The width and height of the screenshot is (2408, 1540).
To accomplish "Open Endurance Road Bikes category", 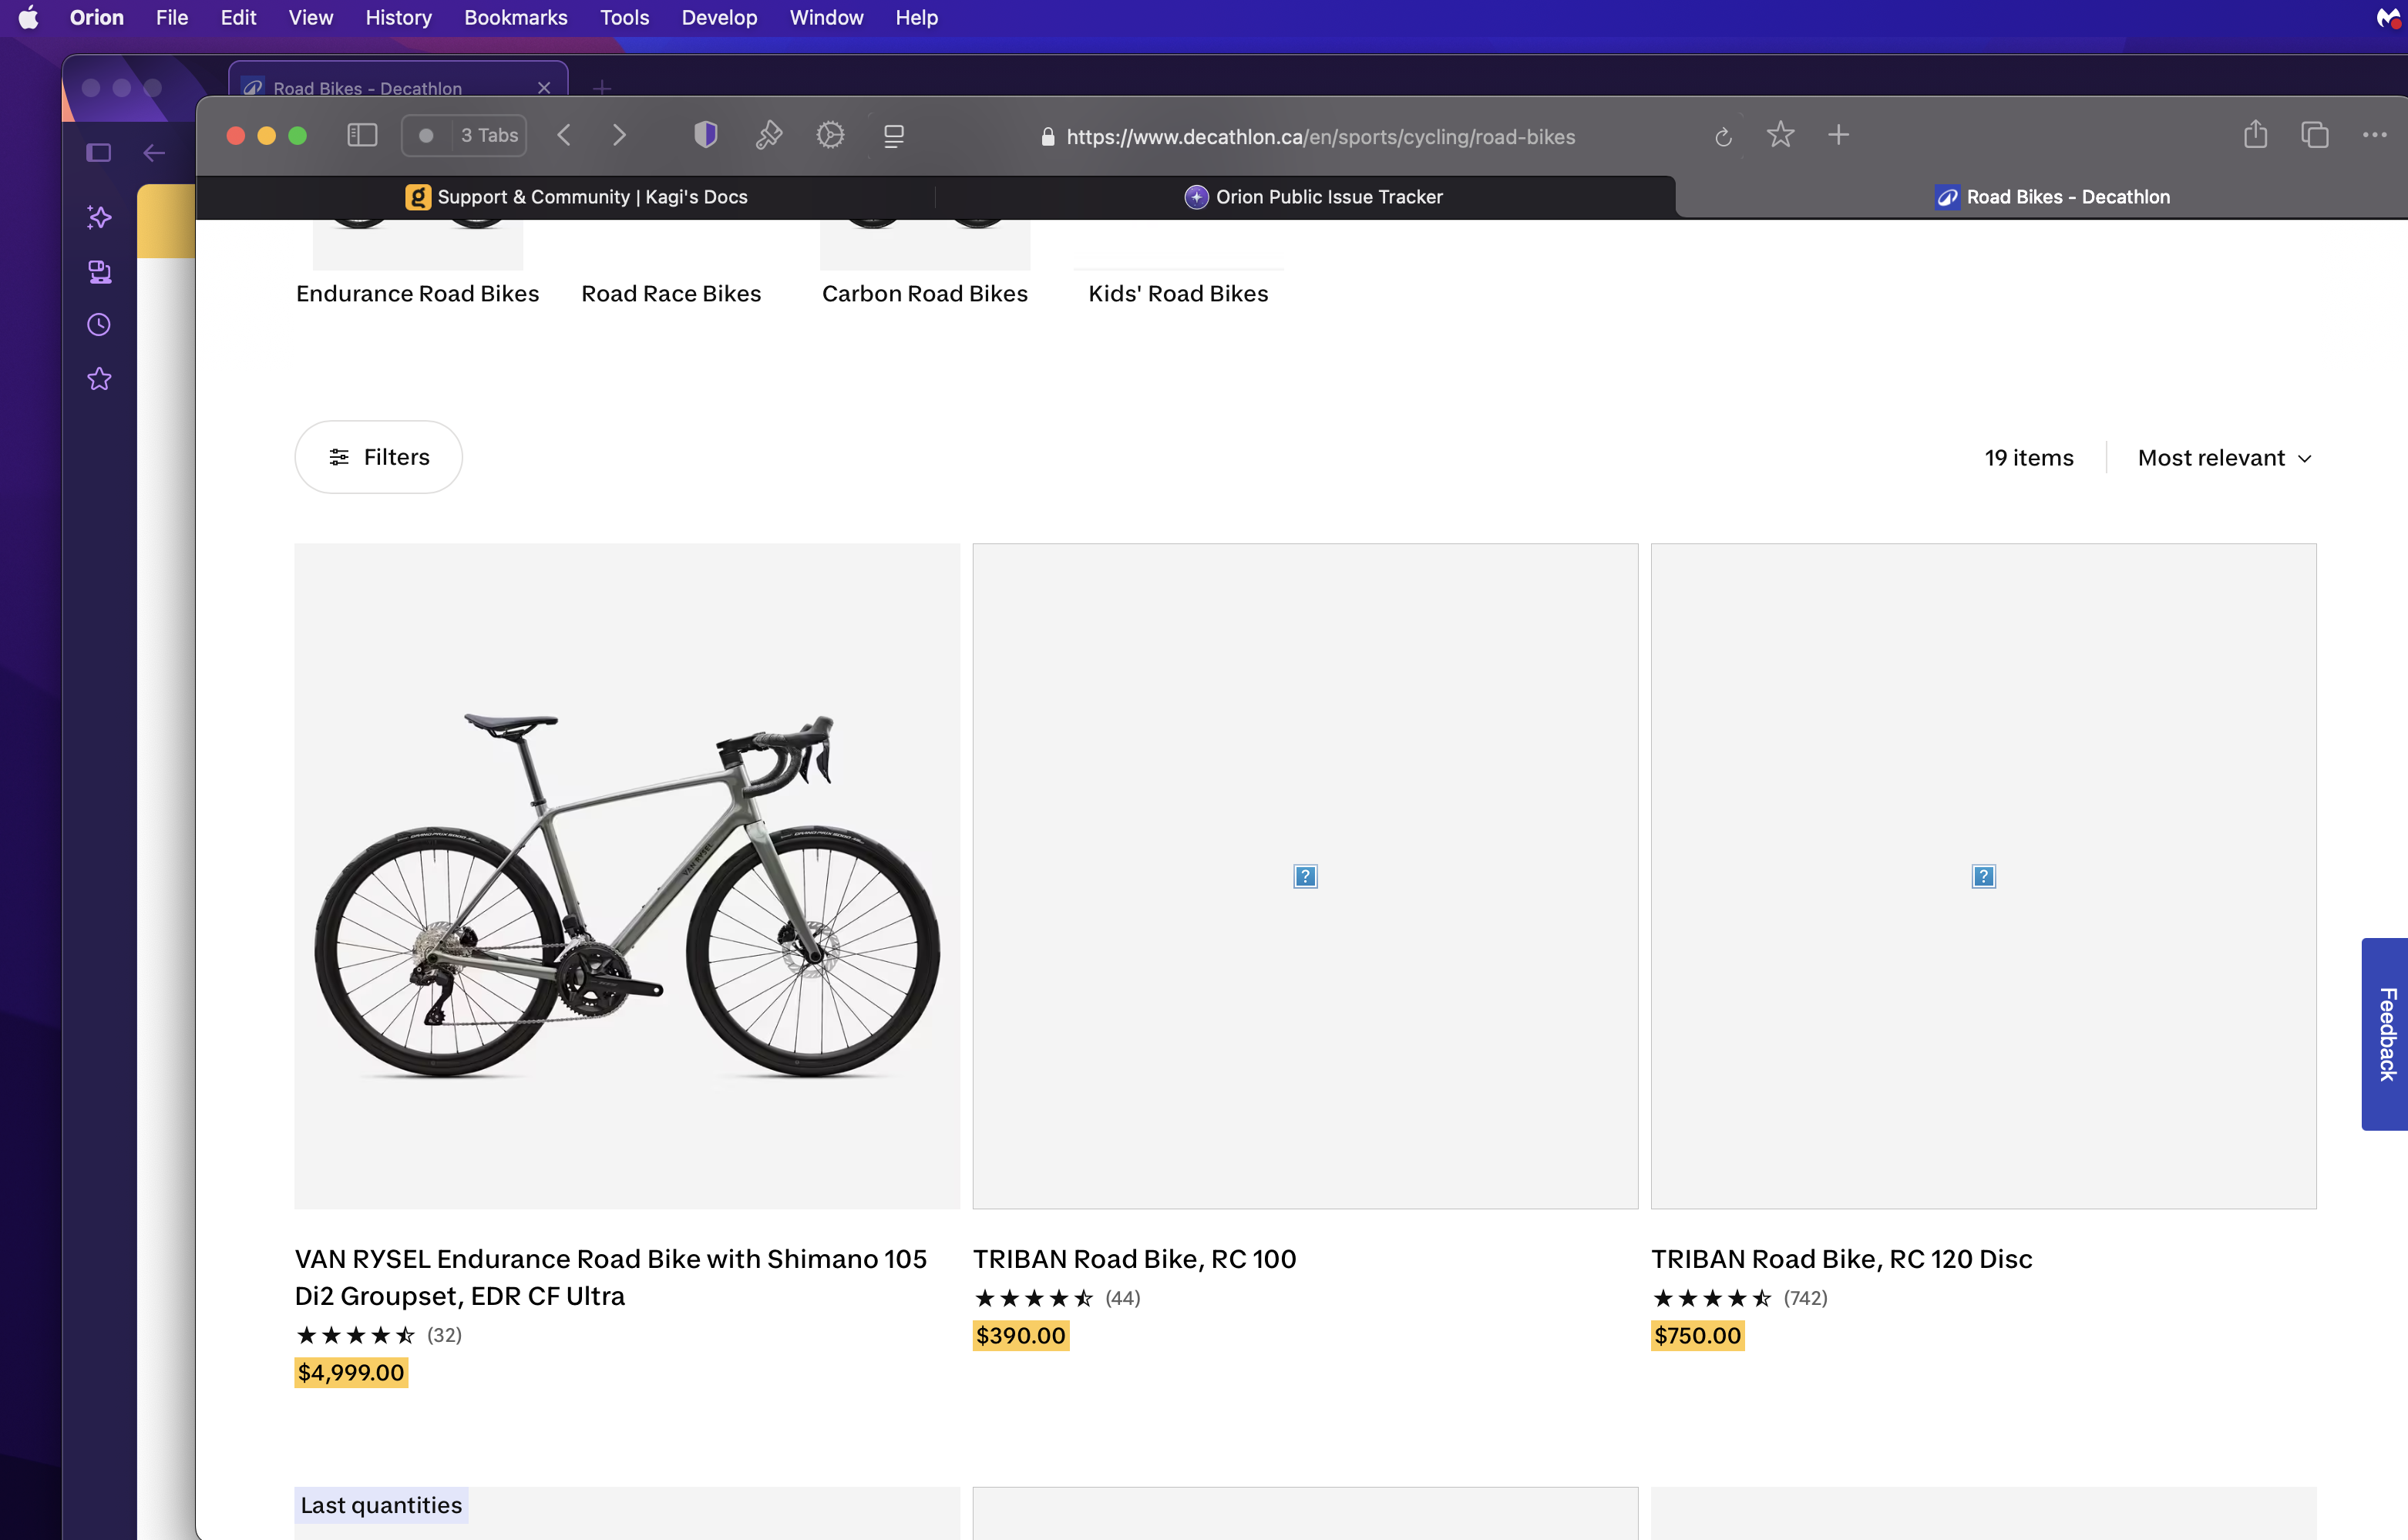I will click(x=417, y=293).
